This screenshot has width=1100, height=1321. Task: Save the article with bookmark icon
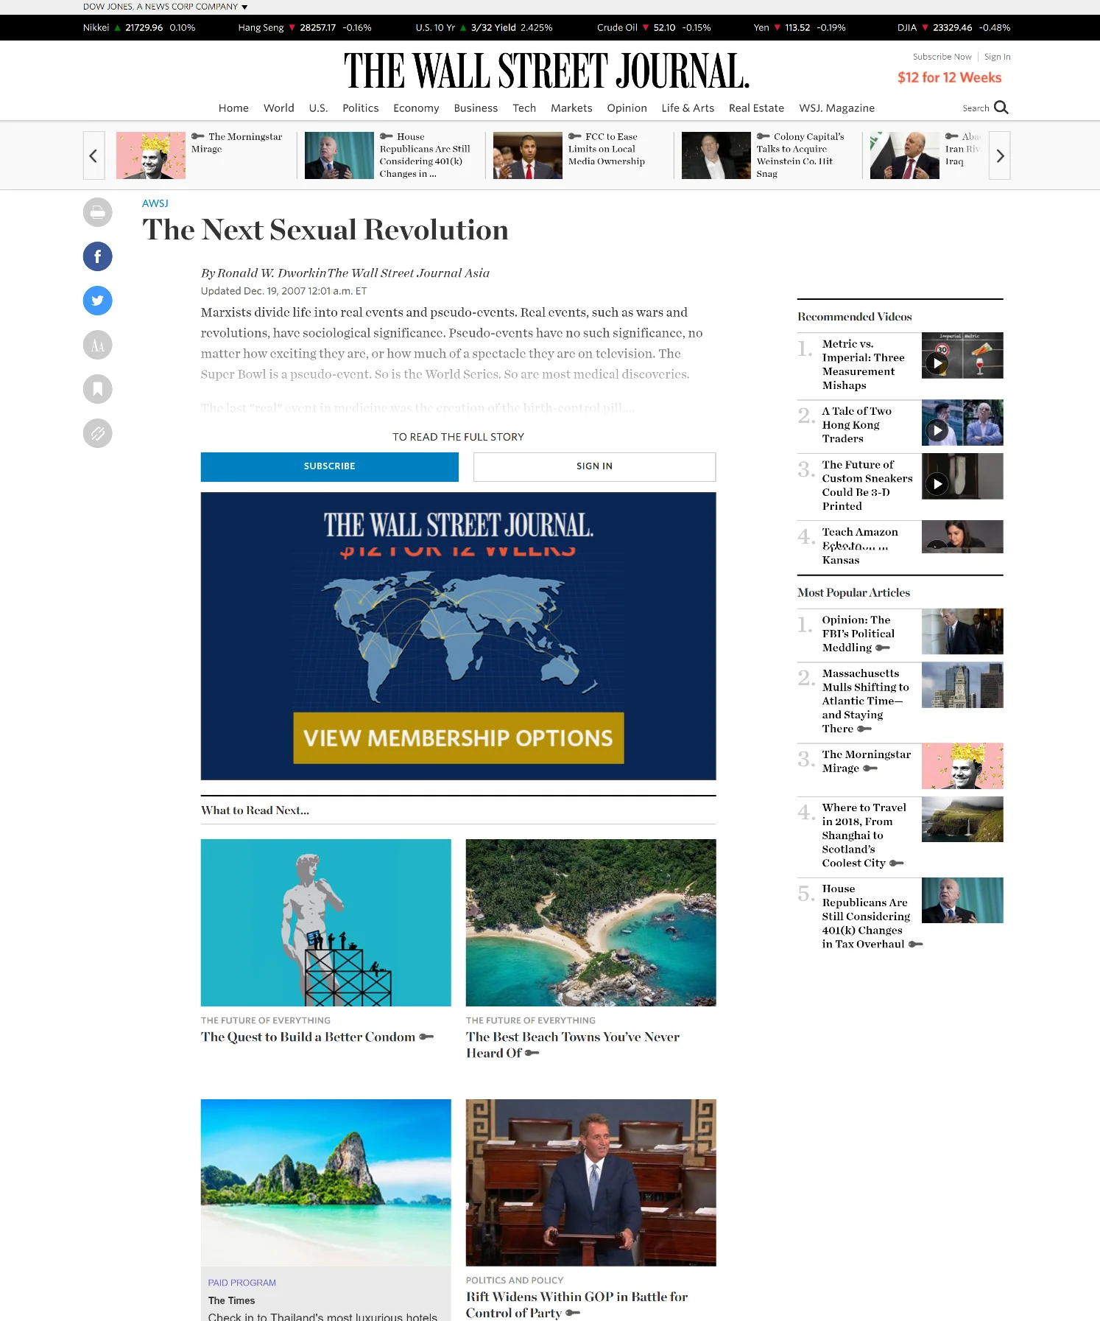click(x=97, y=389)
